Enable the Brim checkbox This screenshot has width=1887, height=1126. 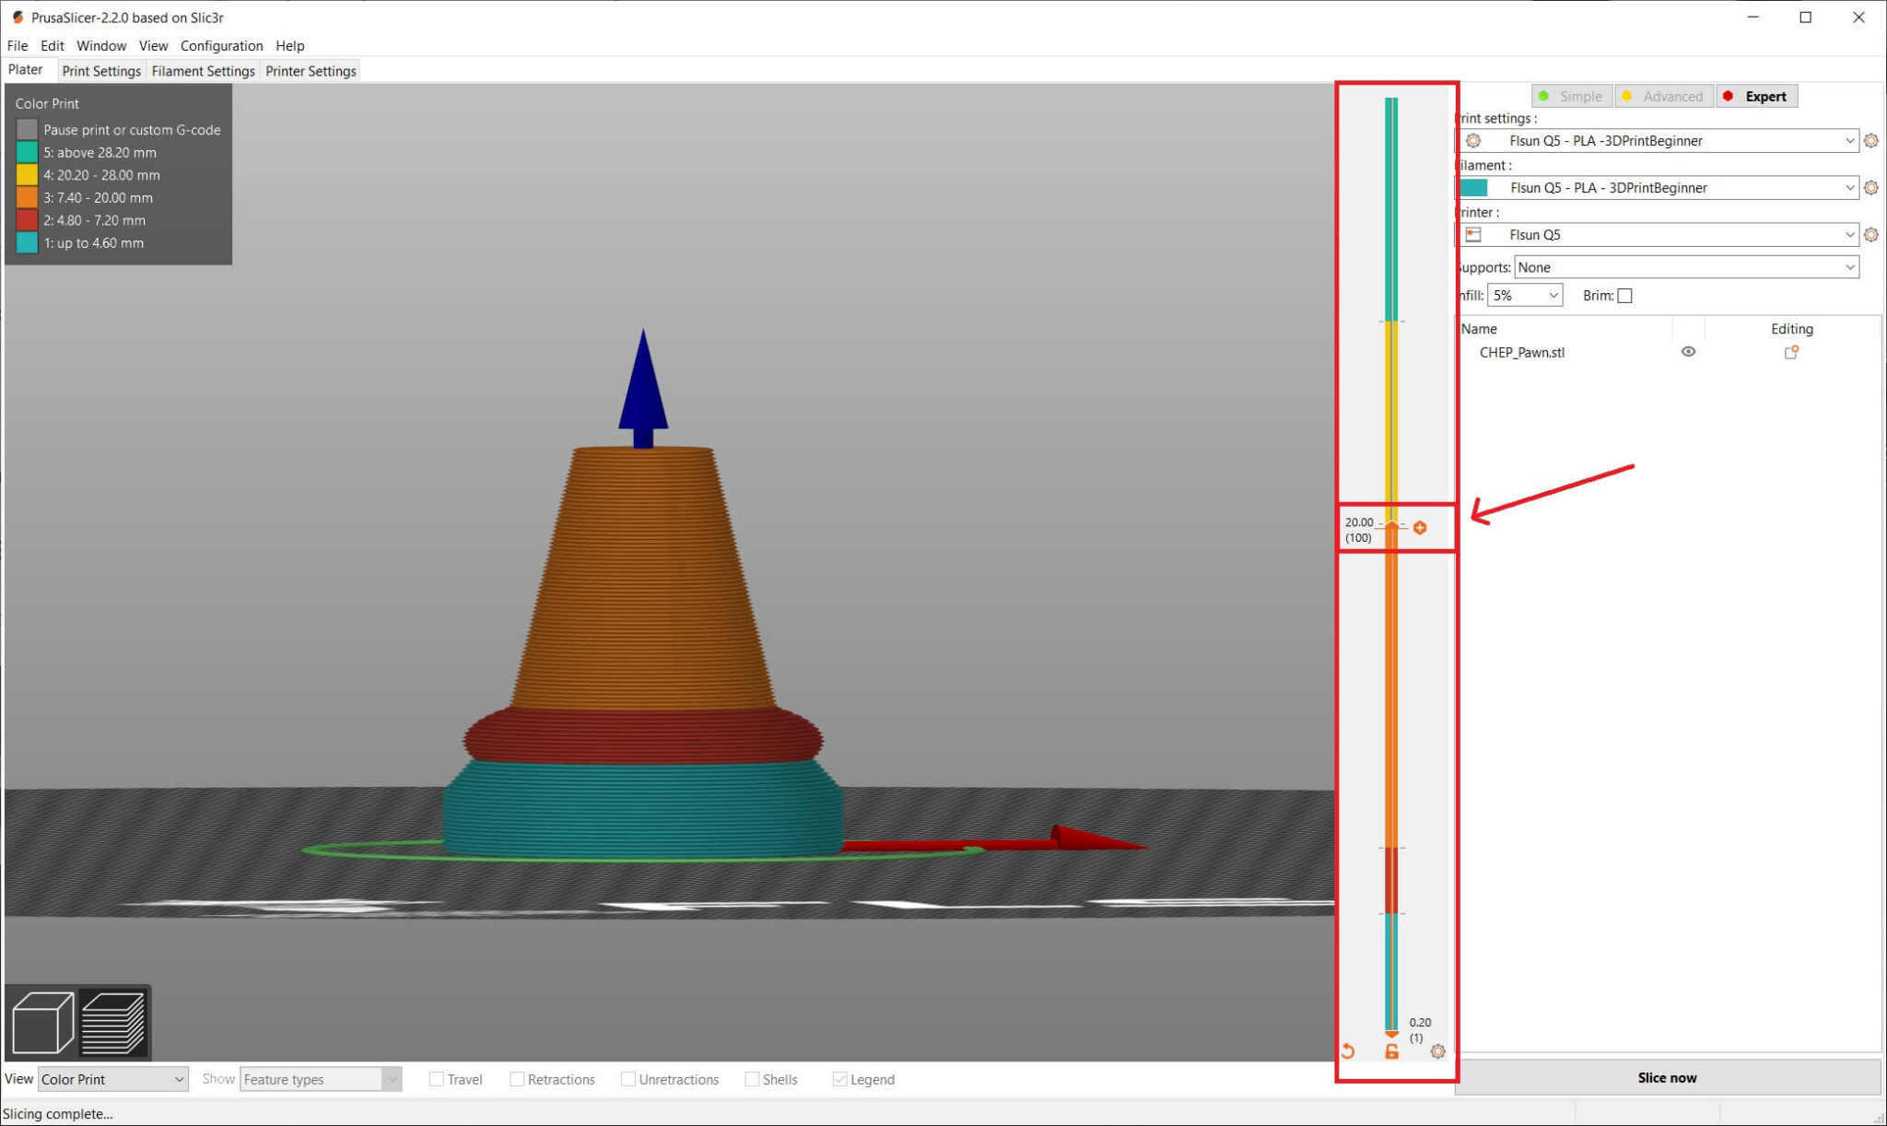coord(1625,295)
